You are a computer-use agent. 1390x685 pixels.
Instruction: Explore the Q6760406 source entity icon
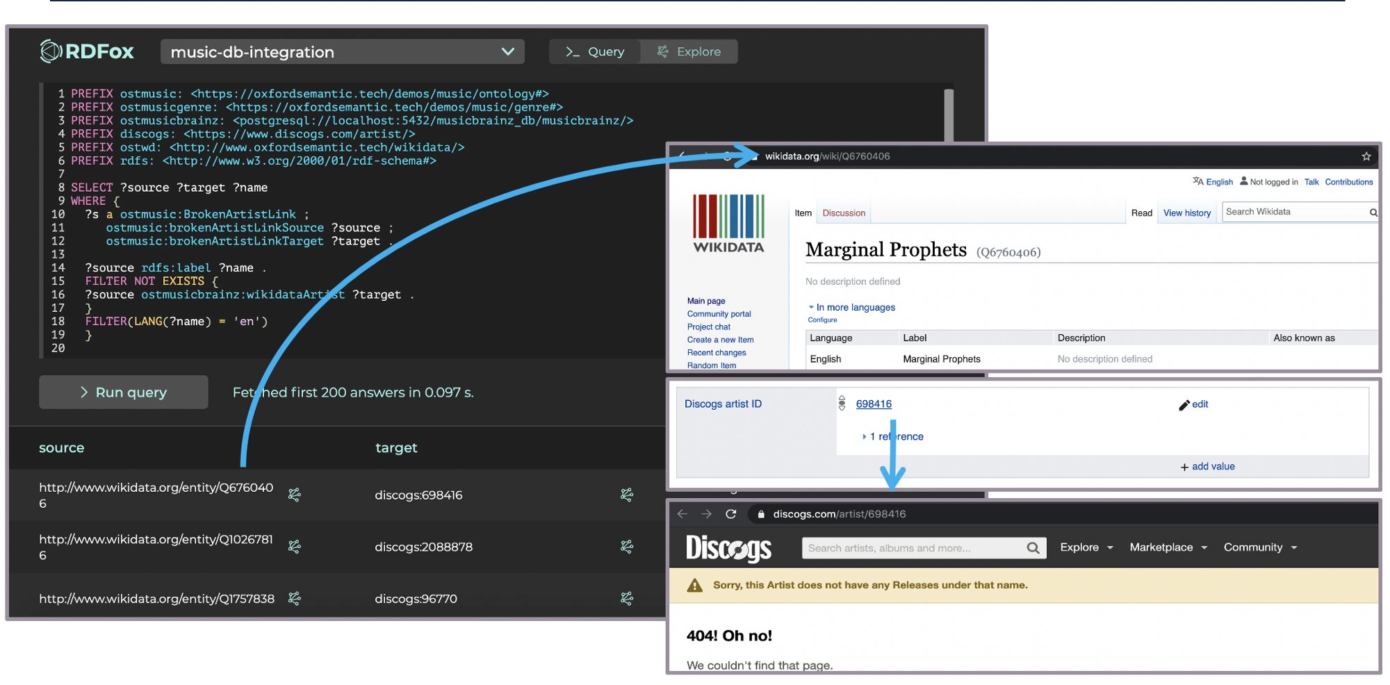tap(295, 495)
